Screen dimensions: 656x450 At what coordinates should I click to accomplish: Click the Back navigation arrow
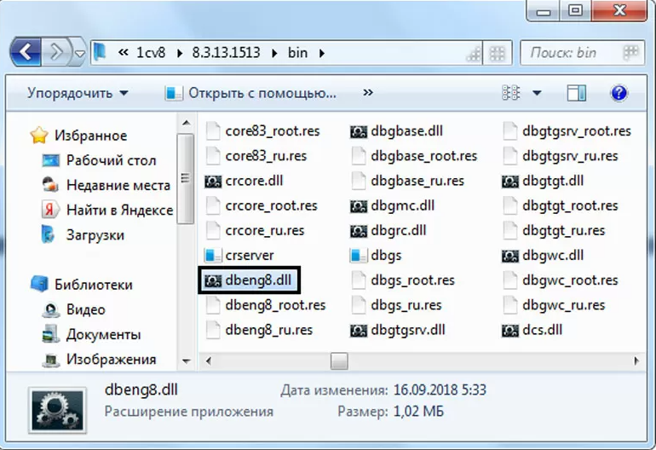point(25,52)
